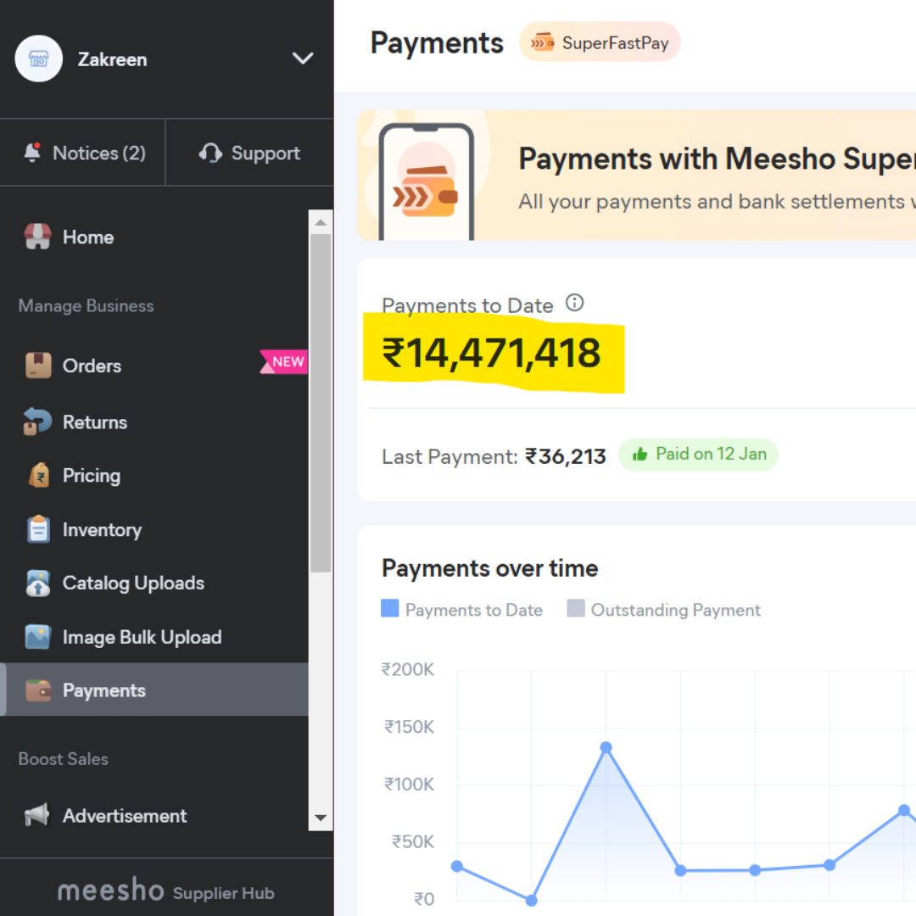Open the Image Bulk Upload page
Image resolution: width=916 pixels, height=916 pixels.
[141, 637]
